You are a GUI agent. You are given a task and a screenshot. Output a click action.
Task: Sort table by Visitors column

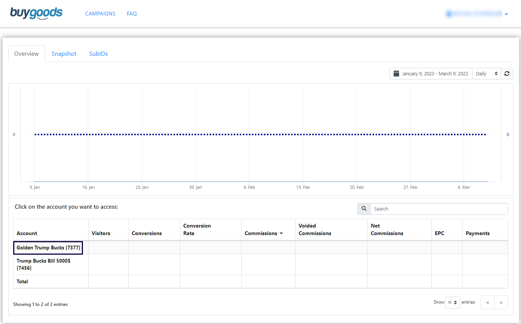(x=101, y=233)
